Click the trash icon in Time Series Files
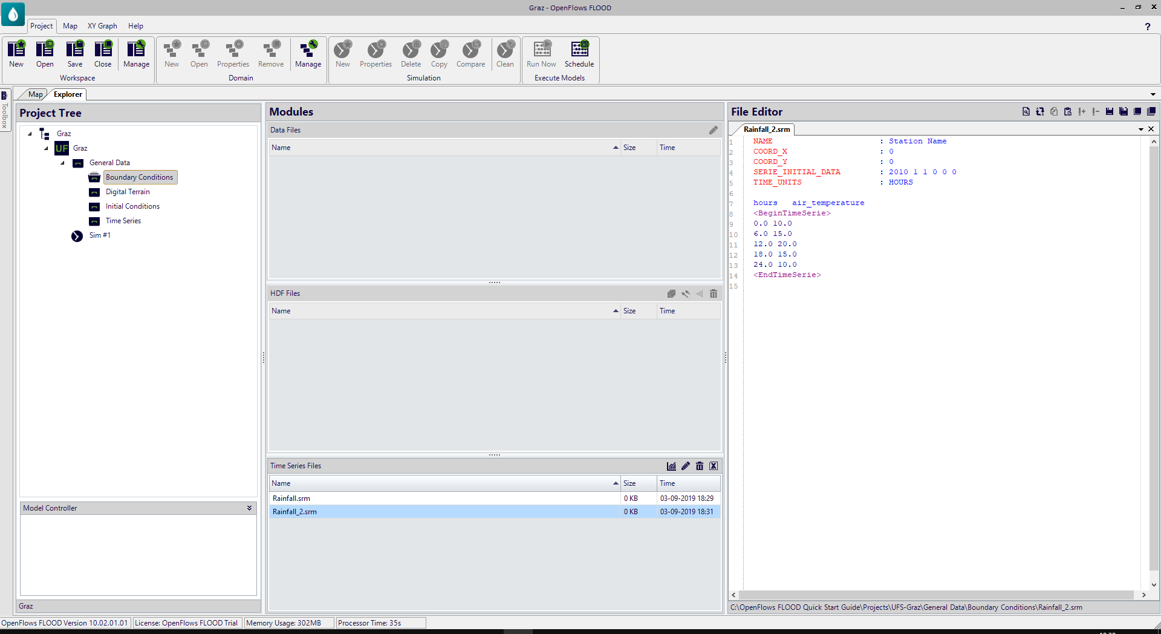The height and width of the screenshot is (634, 1161). coord(700,466)
